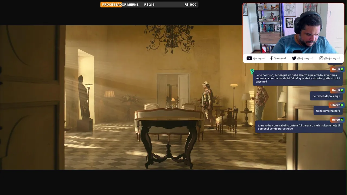This screenshot has width=347, height=195.
Task: Click the donation goal progress bar fill
Action: (111, 5)
